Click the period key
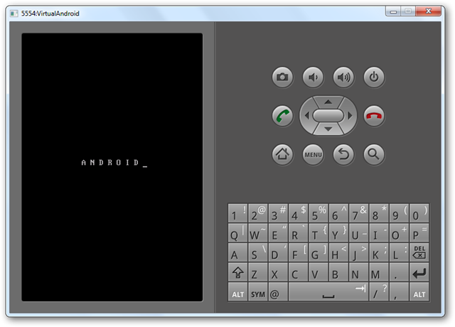 tap(399, 272)
